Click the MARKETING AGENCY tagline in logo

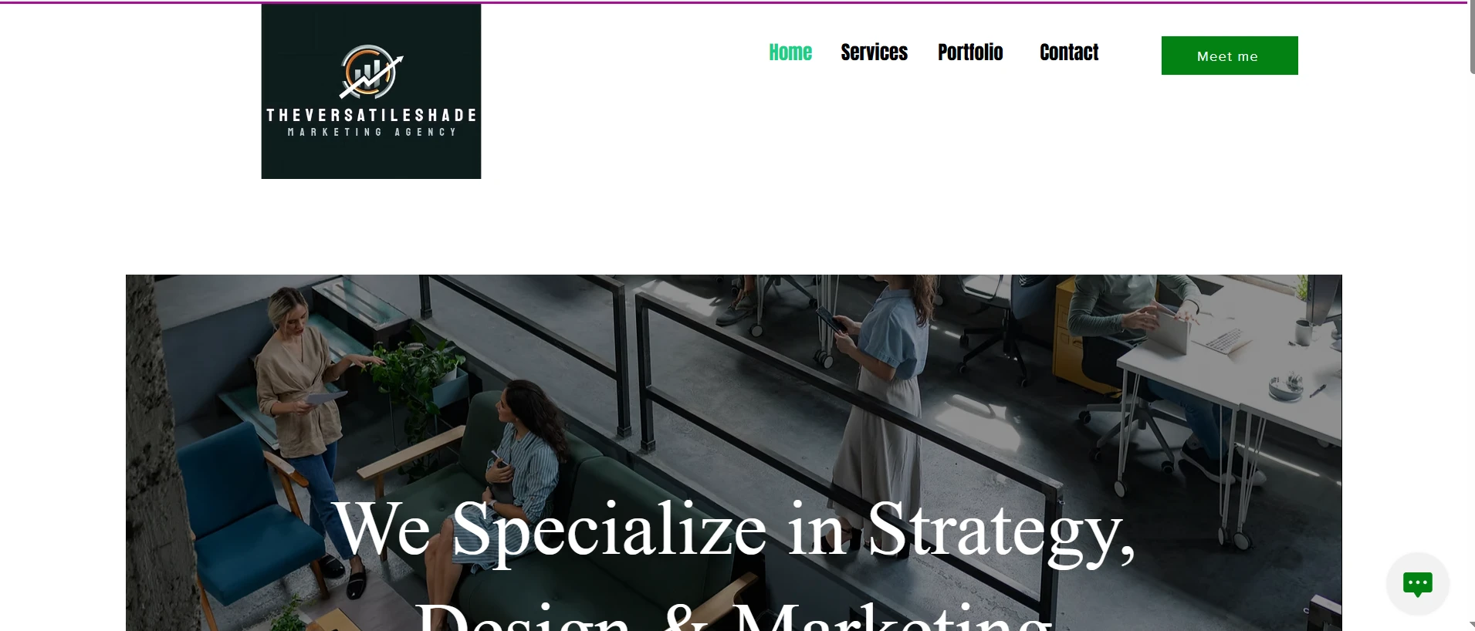pos(372,133)
